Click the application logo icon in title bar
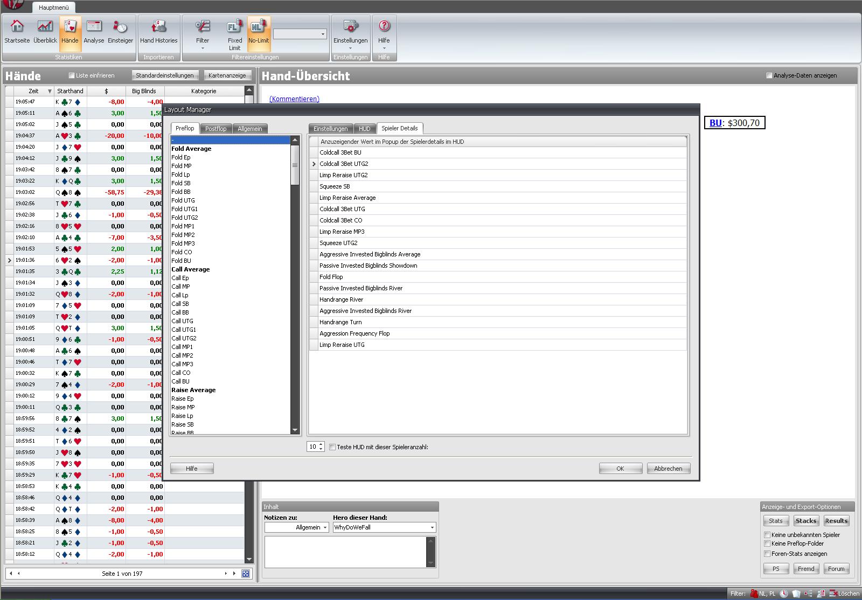Viewport: 862px width, 600px height. tap(13, 4)
